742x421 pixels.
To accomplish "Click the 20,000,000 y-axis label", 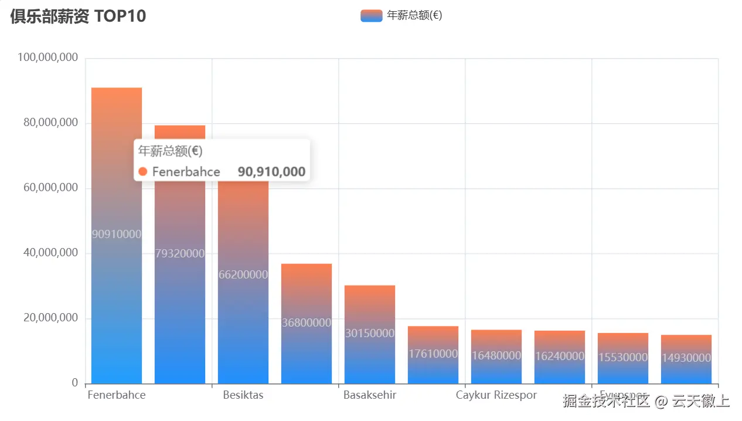I will click(51, 318).
